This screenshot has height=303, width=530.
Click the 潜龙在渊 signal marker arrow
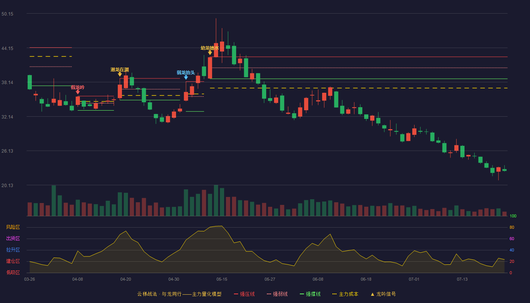[x=120, y=74]
